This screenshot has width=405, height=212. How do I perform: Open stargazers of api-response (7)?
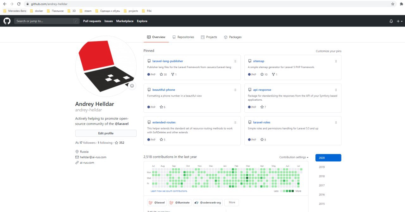click(x=263, y=107)
